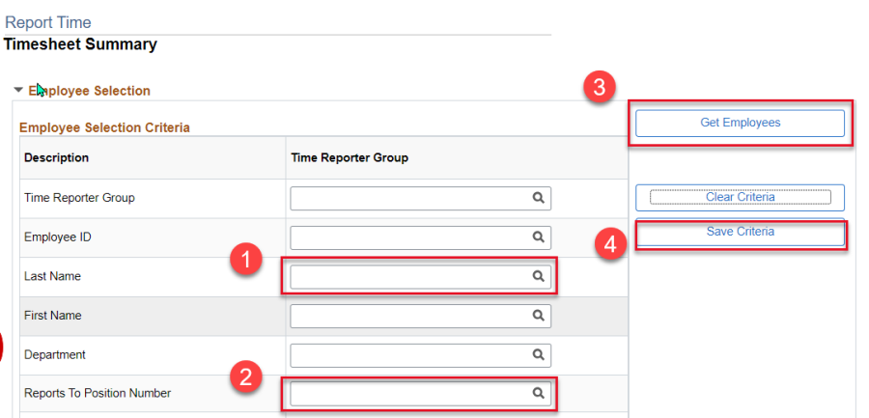869x418 pixels.
Task: Open lookup for Time Reporter Group field
Action: point(538,198)
